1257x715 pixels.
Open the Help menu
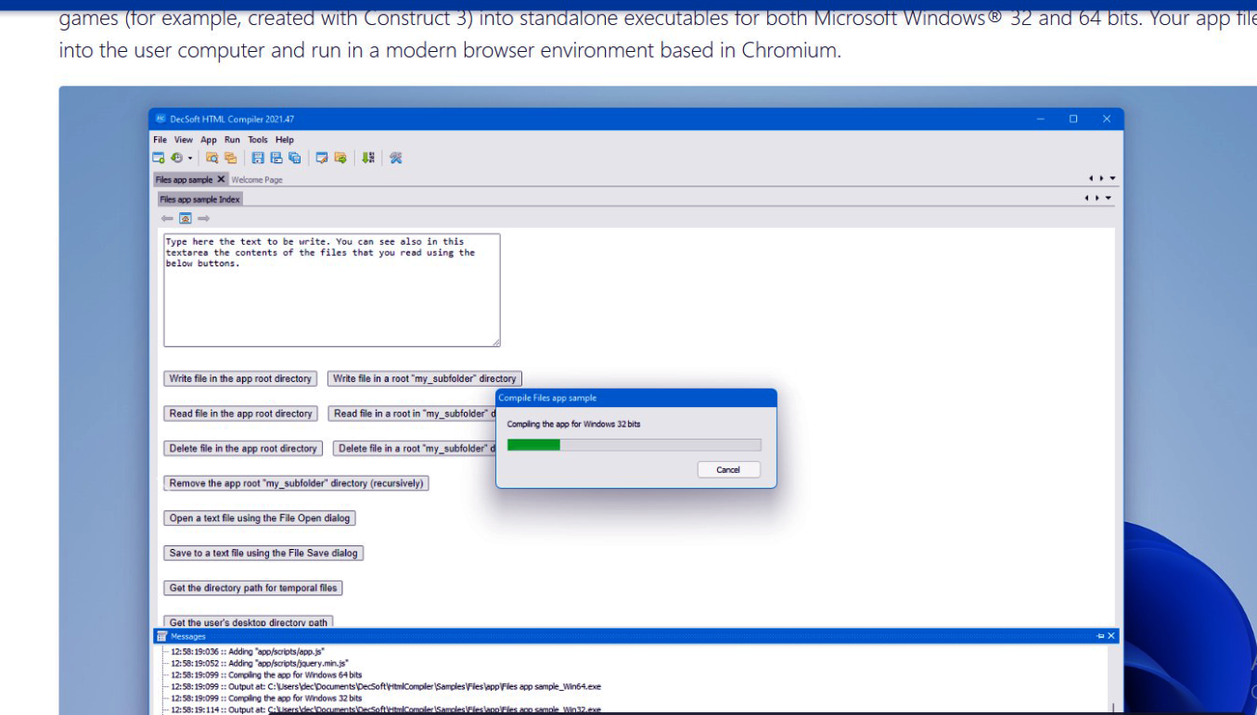click(285, 139)
